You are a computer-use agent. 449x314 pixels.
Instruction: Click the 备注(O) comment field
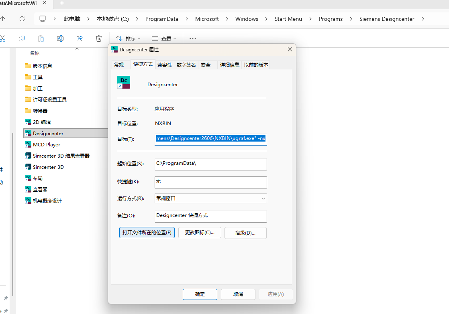tap(211, 216)
